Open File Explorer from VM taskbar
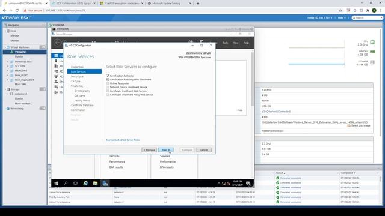 (95, 183)
